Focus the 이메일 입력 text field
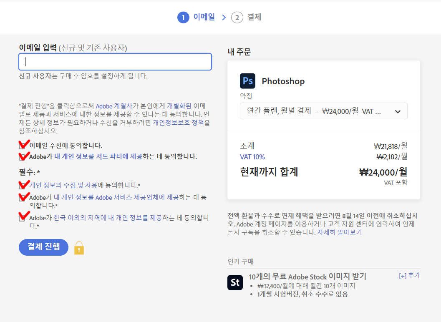The image size is (441, 322). [115, 62]
